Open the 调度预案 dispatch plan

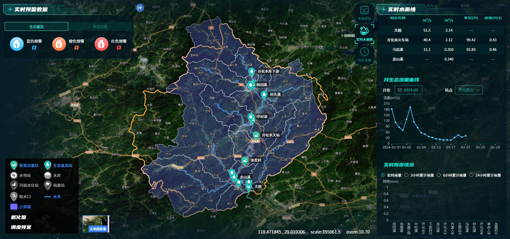coord(21,227)
